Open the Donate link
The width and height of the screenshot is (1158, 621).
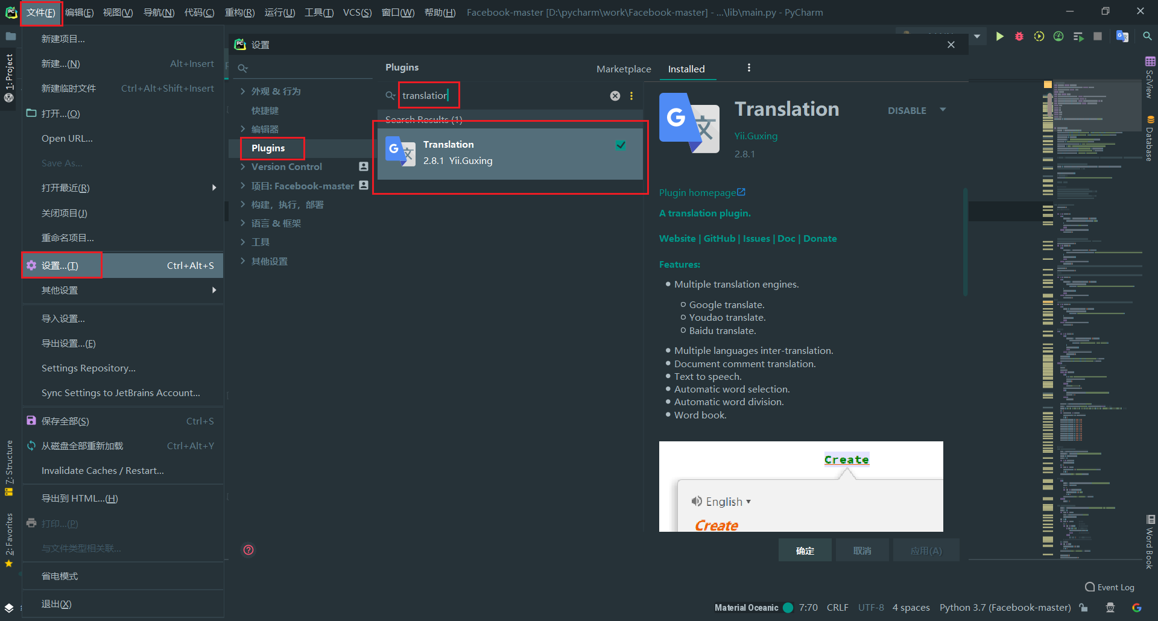(x=820, y=239)
